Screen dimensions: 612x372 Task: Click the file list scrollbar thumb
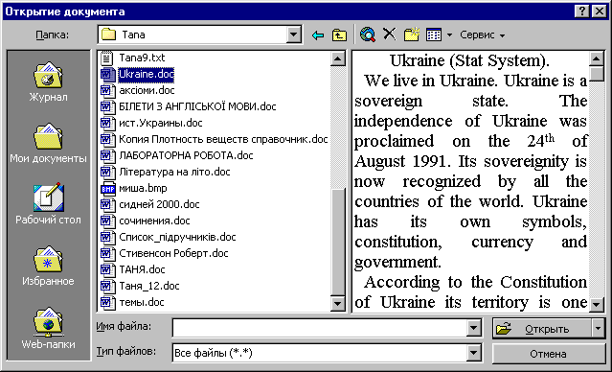pyautogui.click(x=338, y=242)
